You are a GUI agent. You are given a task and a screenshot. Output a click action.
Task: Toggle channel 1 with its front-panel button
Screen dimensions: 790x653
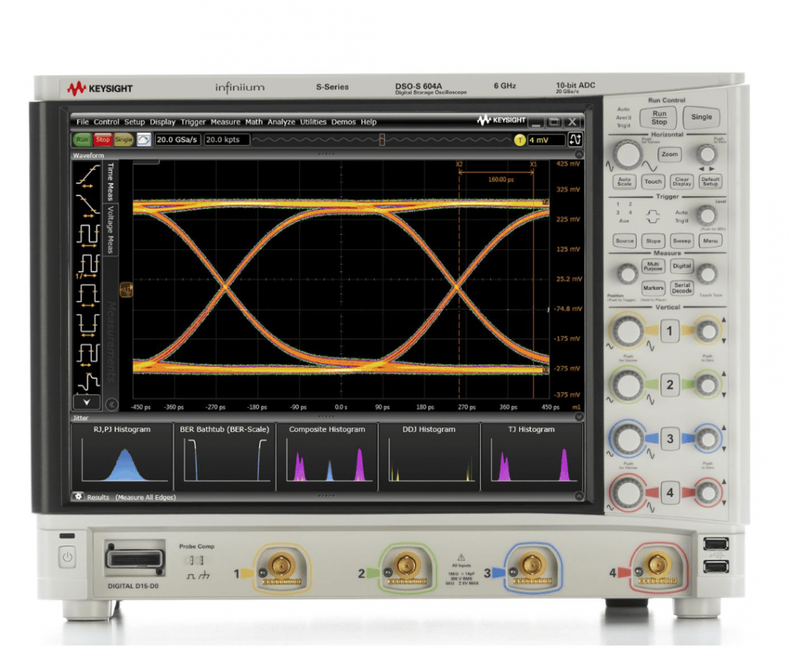click(670, 330)
